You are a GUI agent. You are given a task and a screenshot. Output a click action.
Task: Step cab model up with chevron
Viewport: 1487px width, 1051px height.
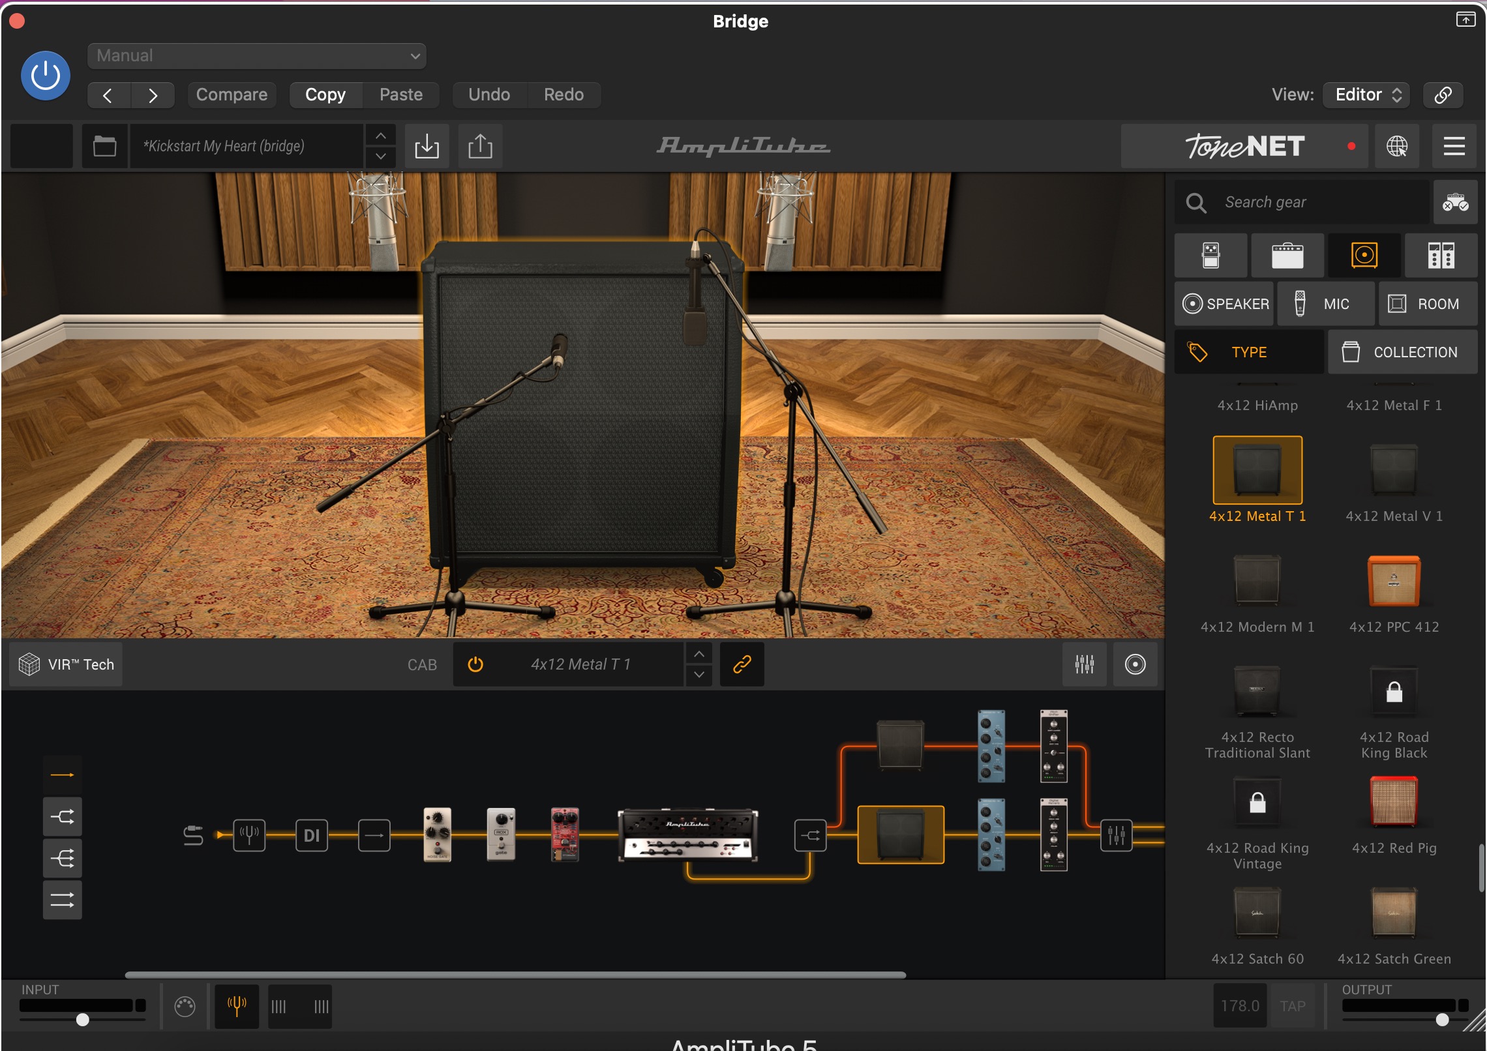click(699, 654)
